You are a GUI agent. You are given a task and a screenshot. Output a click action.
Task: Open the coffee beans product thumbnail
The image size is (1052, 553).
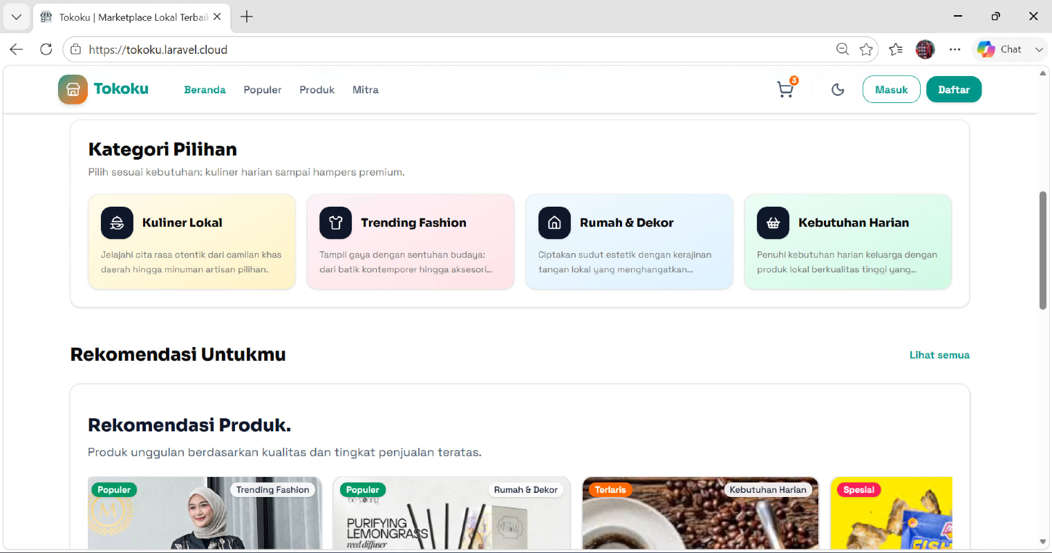[700, 513]
